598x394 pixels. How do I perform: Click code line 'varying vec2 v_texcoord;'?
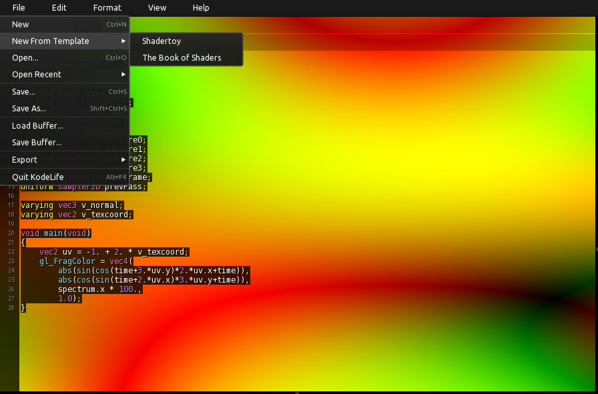point(76,215)
